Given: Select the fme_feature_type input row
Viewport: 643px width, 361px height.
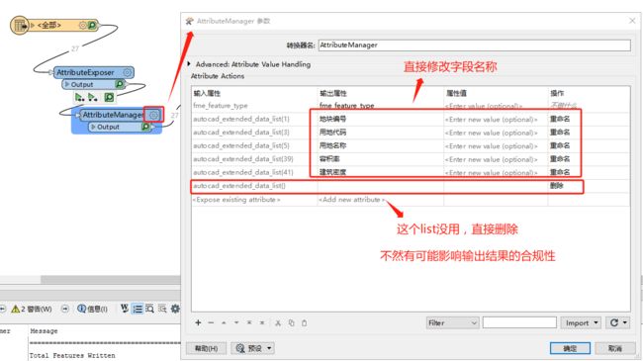Looking at the screenshot, I should pyautogui.click(x=254, y=106).
